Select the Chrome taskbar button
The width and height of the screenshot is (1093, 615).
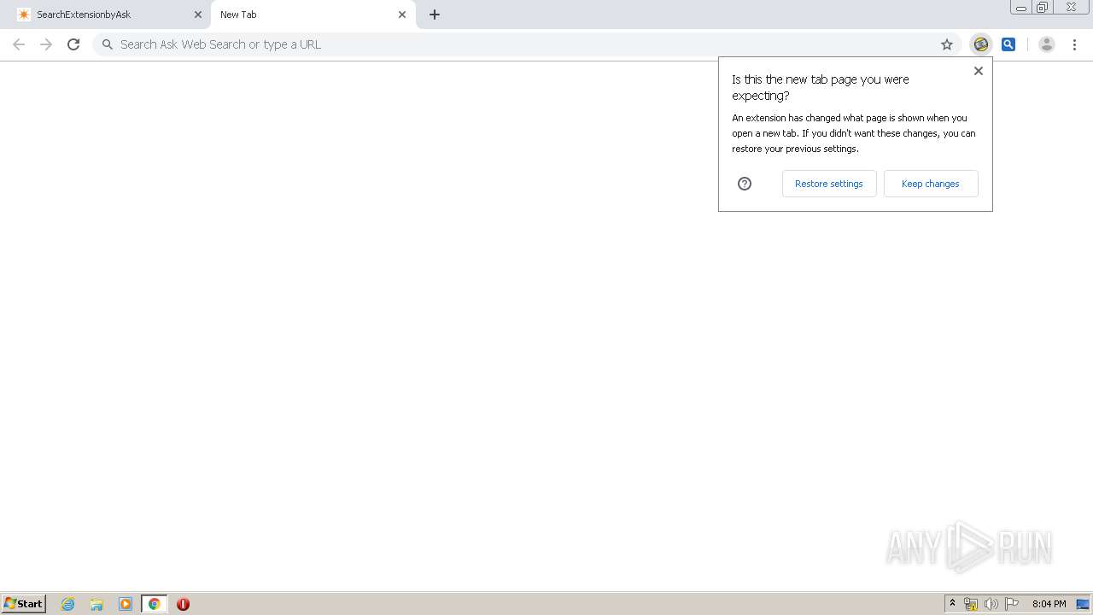pos(154,604)
